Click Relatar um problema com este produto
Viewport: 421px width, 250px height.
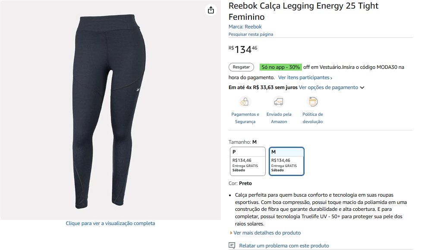284,245
